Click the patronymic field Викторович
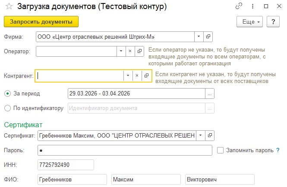Screen dimensions: 287x187 (220, 179)
